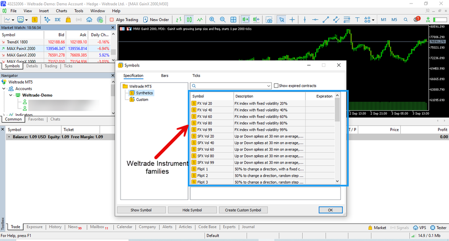Screen dimensions: 449x241
Task: Open the Signals broadcast icon in toolbar
Action: tap(78, 20)
